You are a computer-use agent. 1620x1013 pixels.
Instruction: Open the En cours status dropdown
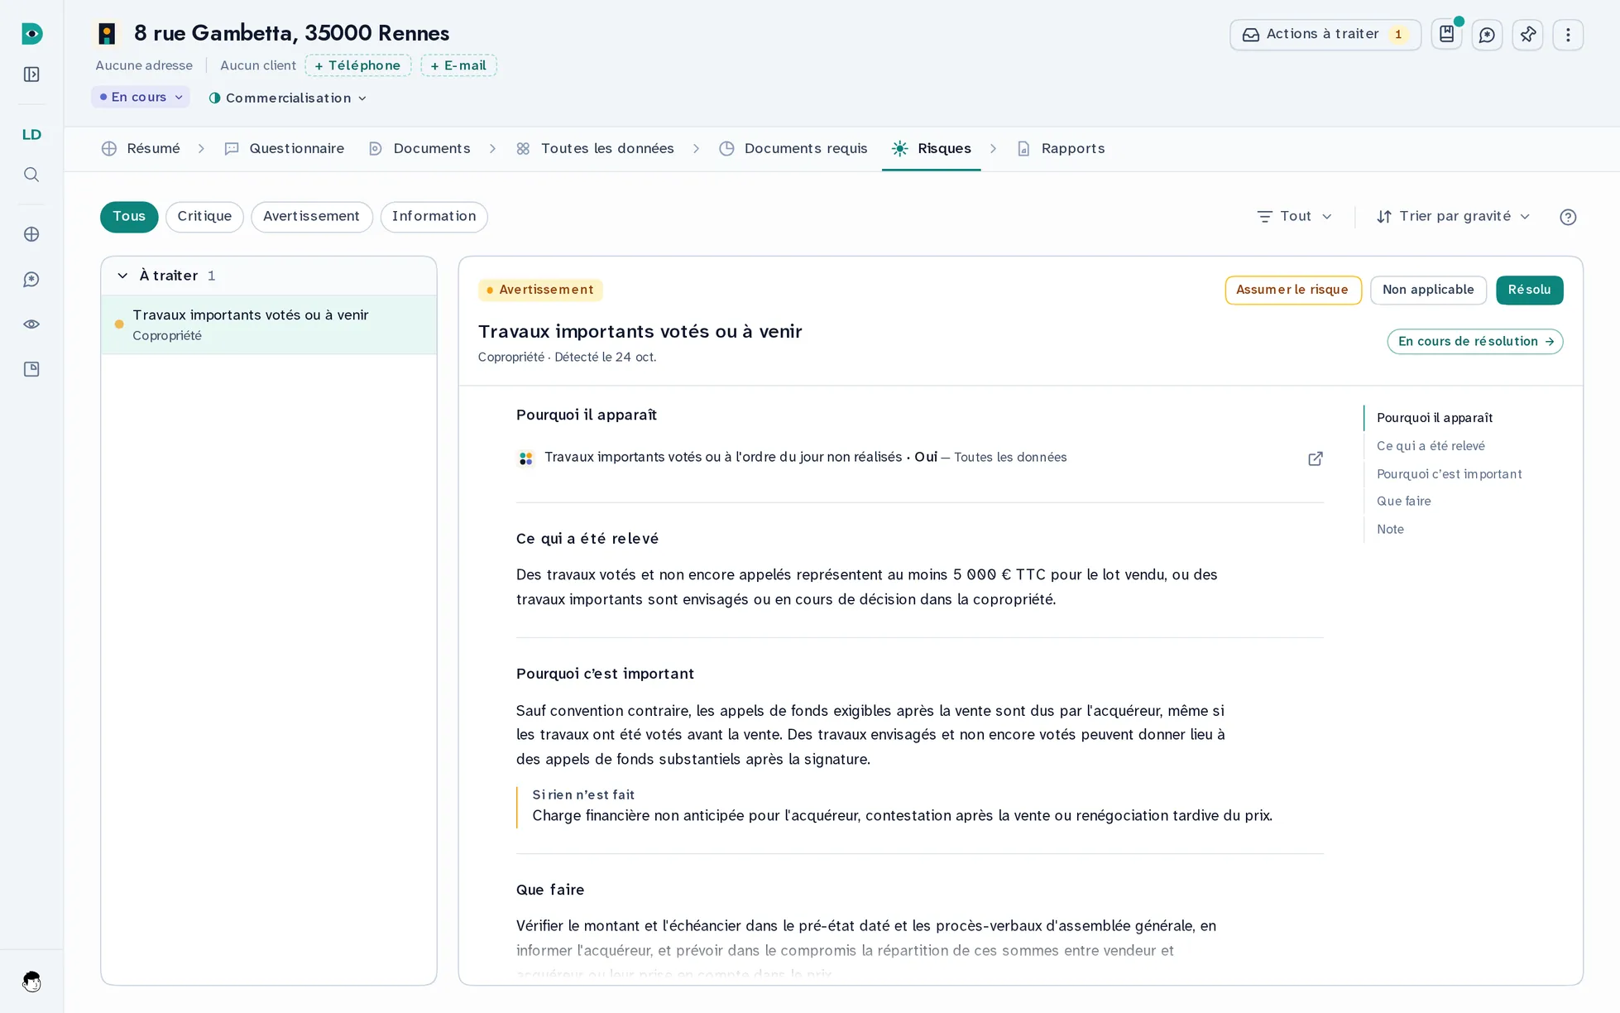pyautogui.click(x=141, y=98)
